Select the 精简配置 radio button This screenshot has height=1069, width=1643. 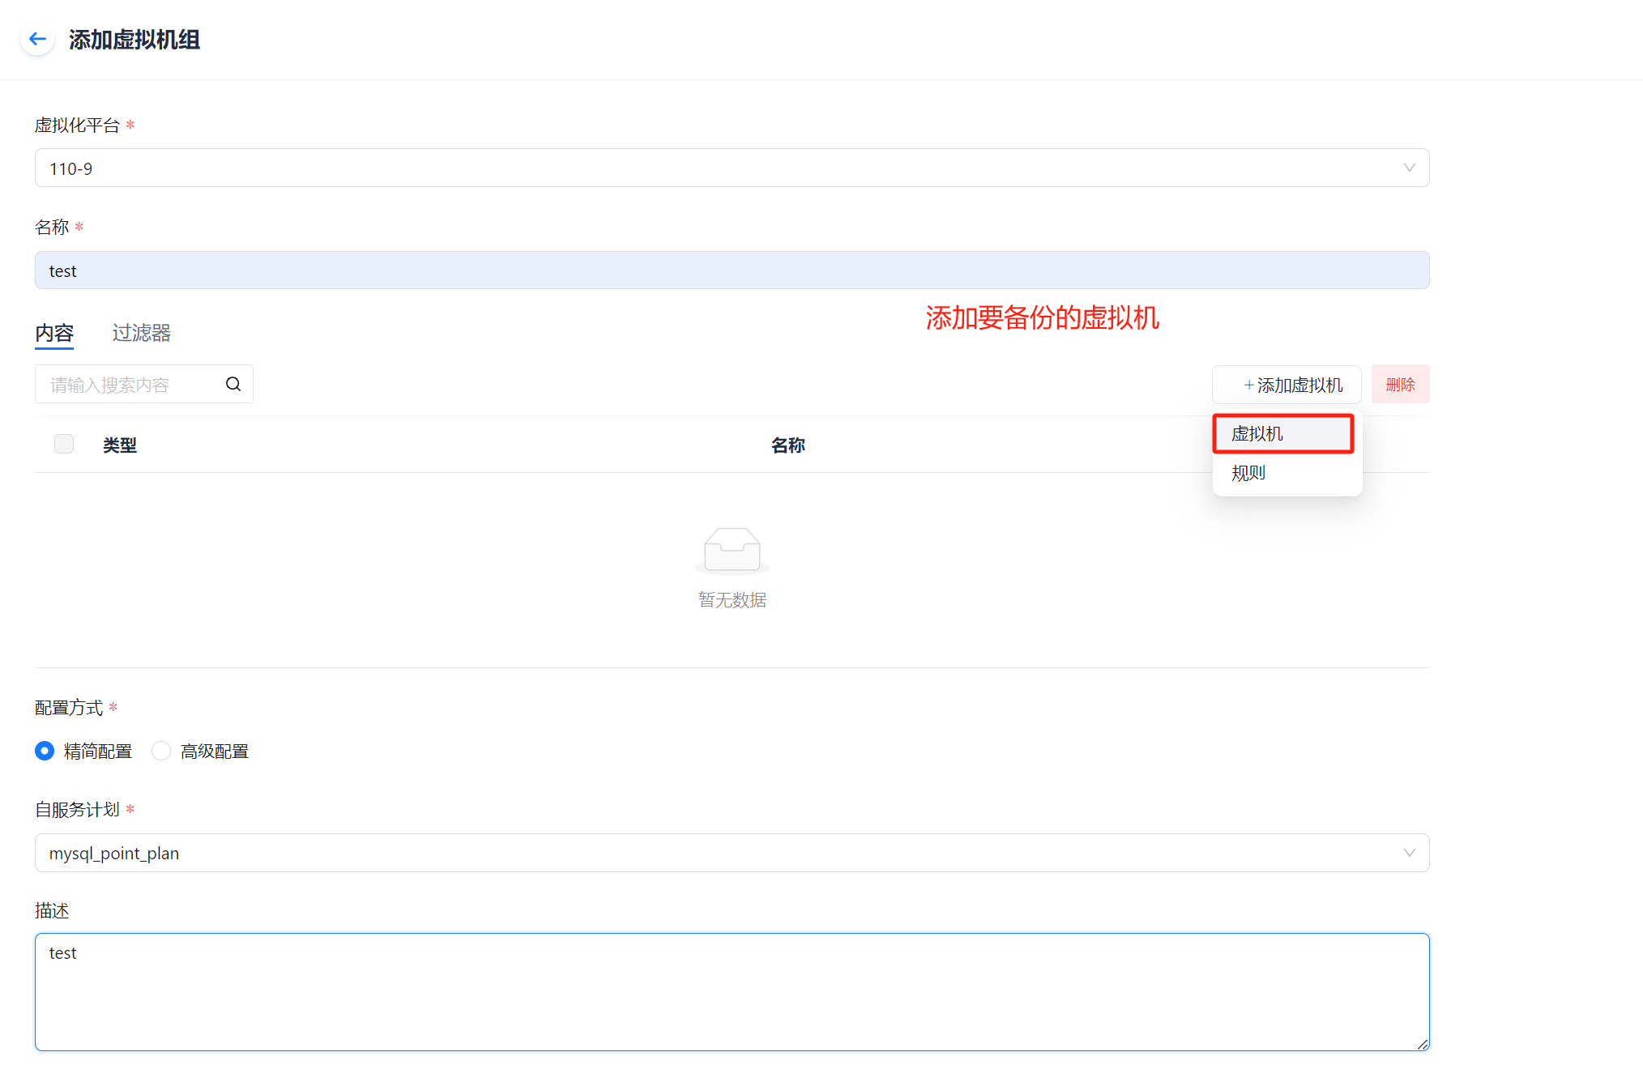(x=45, y=751)
